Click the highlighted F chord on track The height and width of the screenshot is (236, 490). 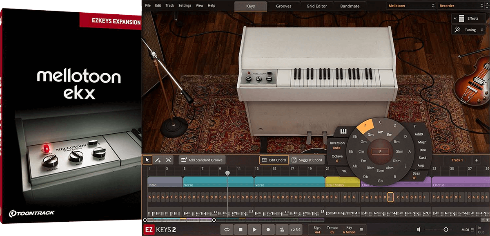pos(390,198)
